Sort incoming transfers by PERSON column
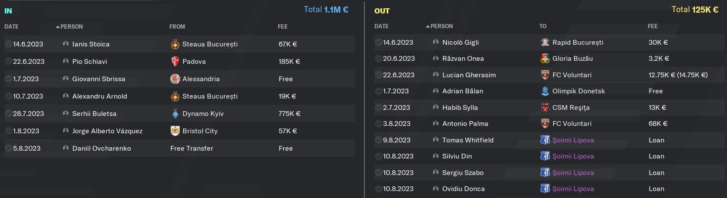This screenshot has height=198, width=727. point(71,26)
